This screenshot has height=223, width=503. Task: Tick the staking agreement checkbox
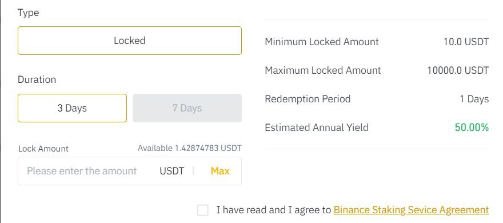pos(203,210)
